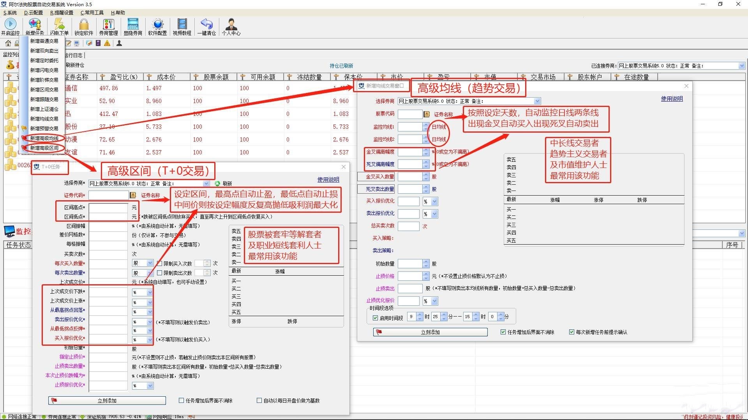Open 软件配置 software settings icon
The width and height of the screenshot is (748, 420).
pyautogui.click(x=157, y=26)
